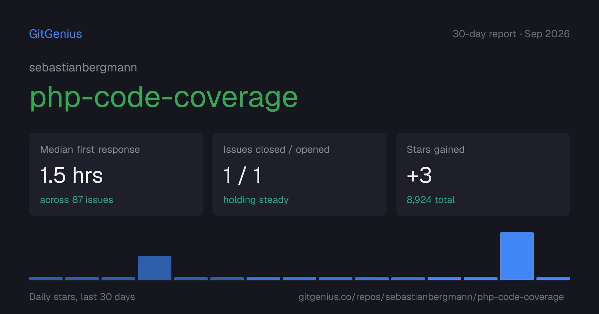This screenshot has height=314, width=599.
Task: Open the 8,924 total stars text
Action: 431,200
